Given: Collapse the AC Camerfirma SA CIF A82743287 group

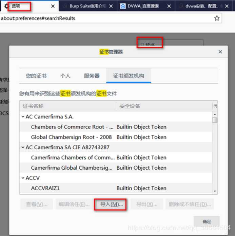Looking at the screenshot, I should 23,147.
